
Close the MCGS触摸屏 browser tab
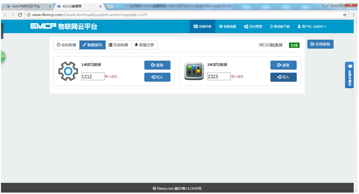click(100, 7)
